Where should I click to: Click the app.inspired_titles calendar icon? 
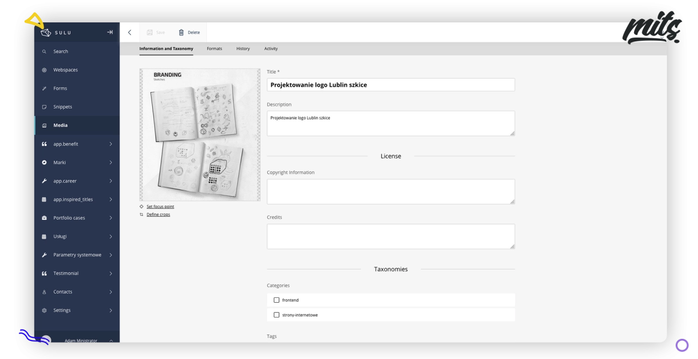tap(44, 200)
